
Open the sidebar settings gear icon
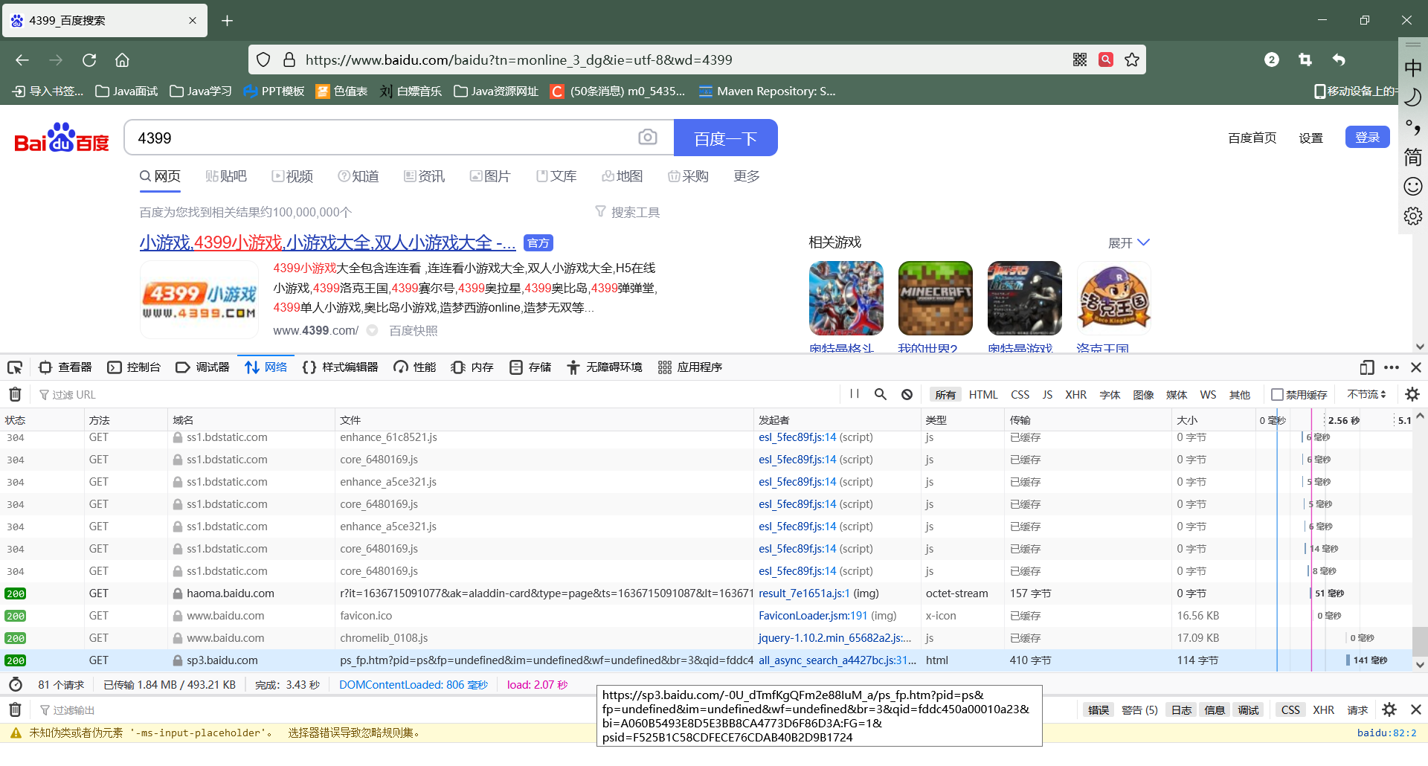(1413, 216)
